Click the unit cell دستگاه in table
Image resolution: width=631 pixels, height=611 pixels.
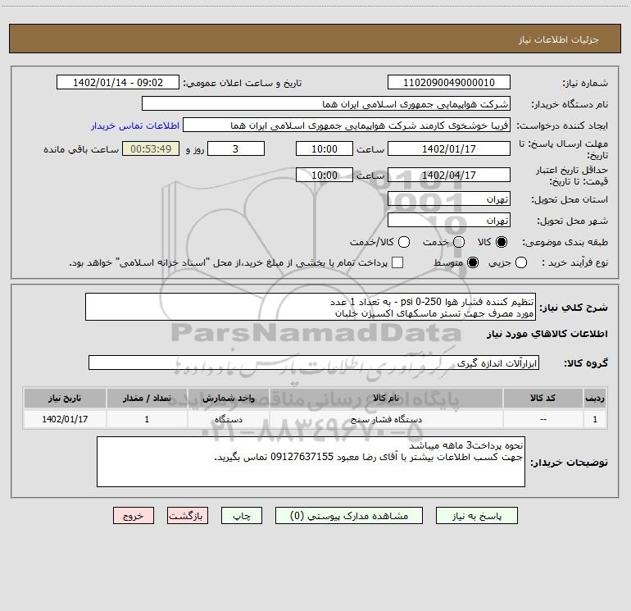tap(228, 419)
